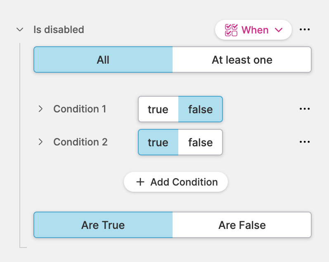The image size is (329, 262).
Task: Expand Condition 1 details
Action: point(40,109)
